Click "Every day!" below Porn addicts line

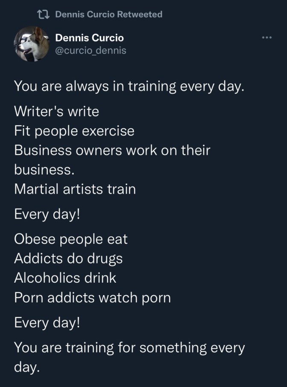click(x=47, y=323)
